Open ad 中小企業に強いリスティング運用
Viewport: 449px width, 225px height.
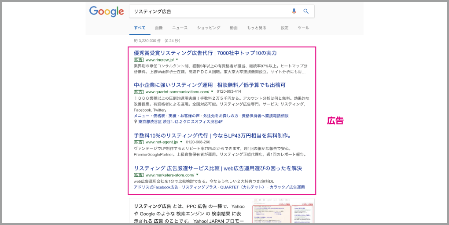pos(210,85)
